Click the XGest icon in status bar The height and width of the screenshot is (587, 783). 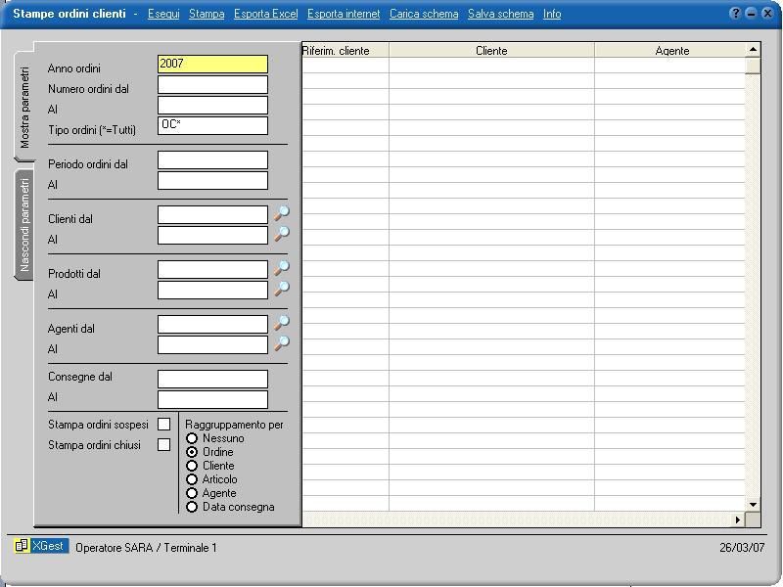click(22, 547)
